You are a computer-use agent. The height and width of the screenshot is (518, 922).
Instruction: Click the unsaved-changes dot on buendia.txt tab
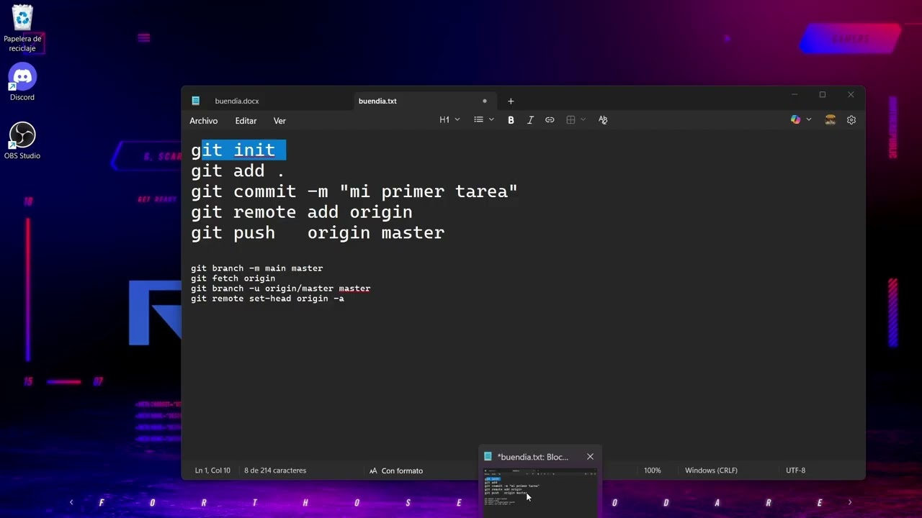coord(485,101)
